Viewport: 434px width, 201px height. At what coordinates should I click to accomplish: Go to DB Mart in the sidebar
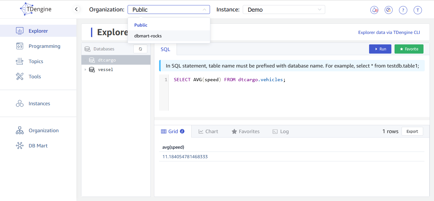click(x=38, y=146)
